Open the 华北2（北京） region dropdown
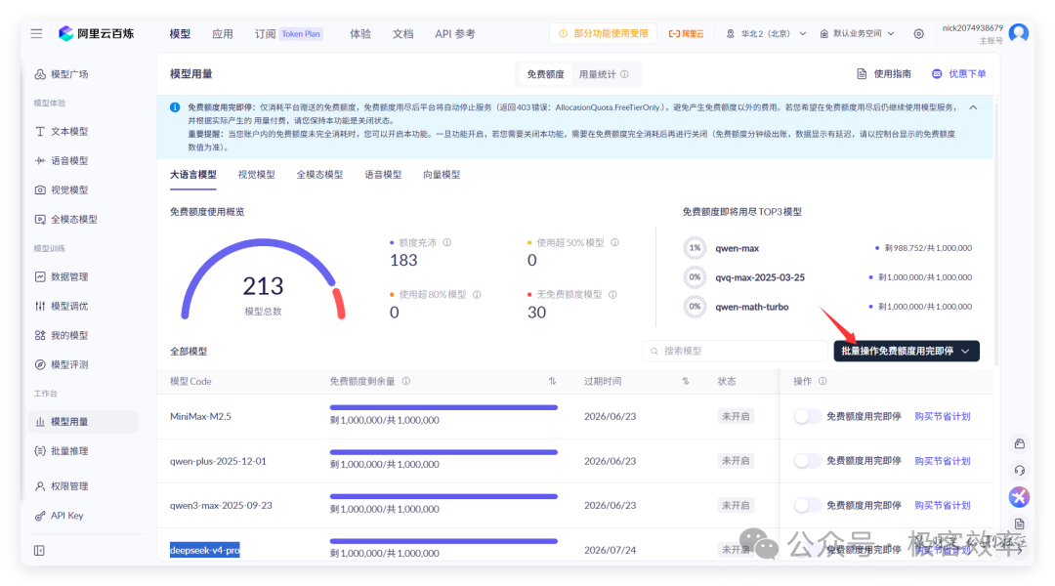Image resolution: width=1055 pixels, height=586 pixels. click(767, 33)
